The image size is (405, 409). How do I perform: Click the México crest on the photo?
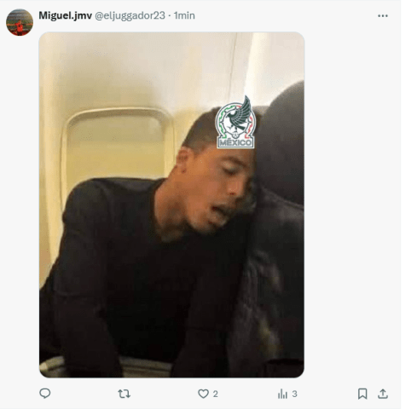point(235,123)
